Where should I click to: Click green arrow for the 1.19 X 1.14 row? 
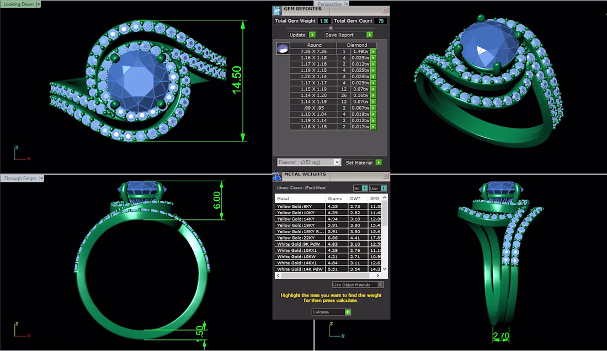(373, 120)
